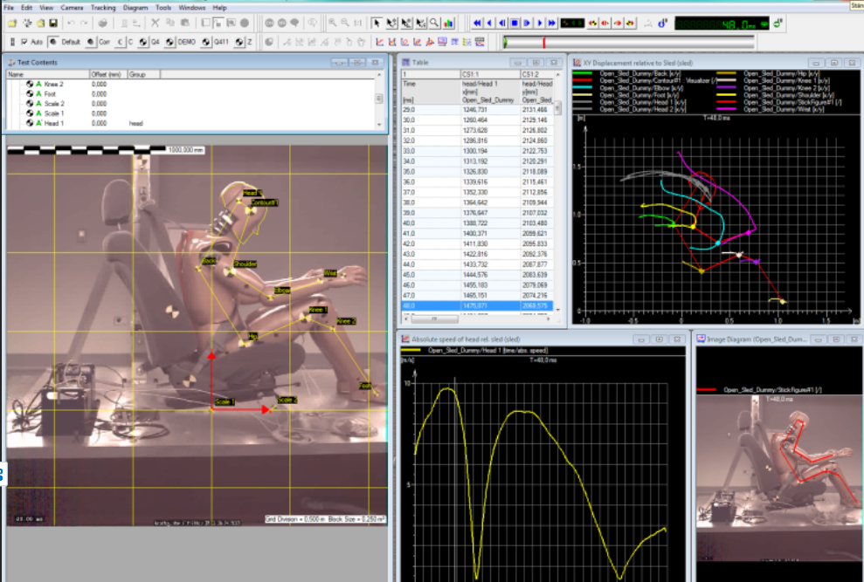Click the green loop icon after time display

(778, 24)
